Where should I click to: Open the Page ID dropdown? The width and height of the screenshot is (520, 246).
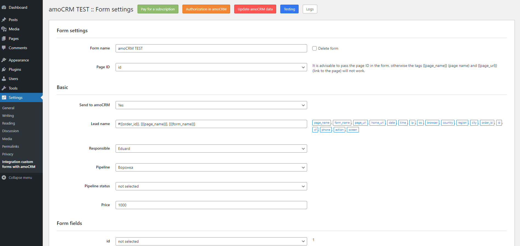pyautogui.click(x=211, y=67)
